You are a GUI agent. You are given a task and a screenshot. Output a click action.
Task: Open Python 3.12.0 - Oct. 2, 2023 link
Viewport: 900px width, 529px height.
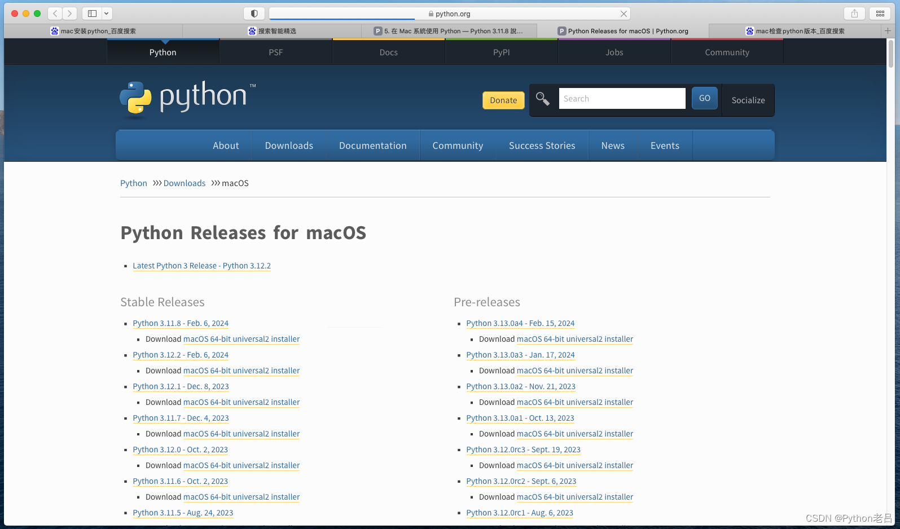[180, 449]
